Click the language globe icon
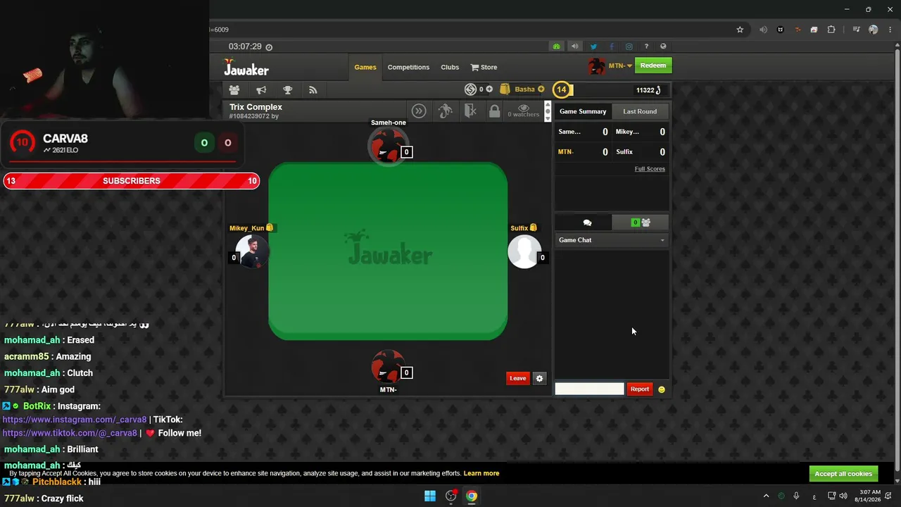The width and height of the screenshot is (901, 507). pos(663,46)
